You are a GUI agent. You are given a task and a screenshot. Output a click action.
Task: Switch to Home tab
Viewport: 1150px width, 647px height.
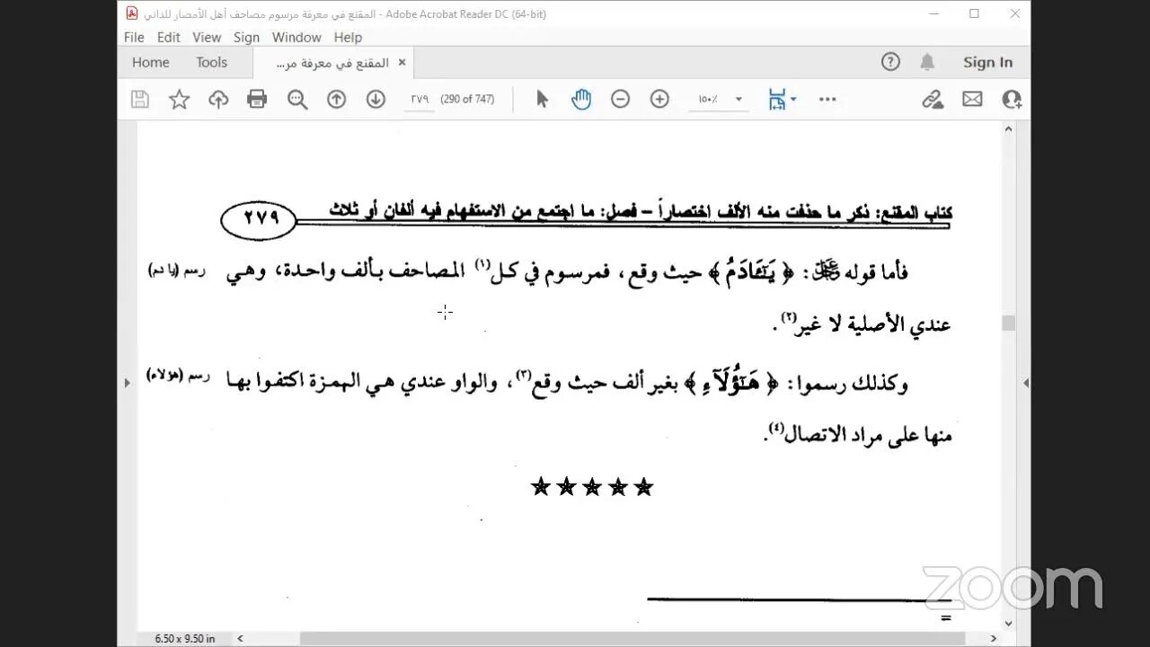(151, 62)
